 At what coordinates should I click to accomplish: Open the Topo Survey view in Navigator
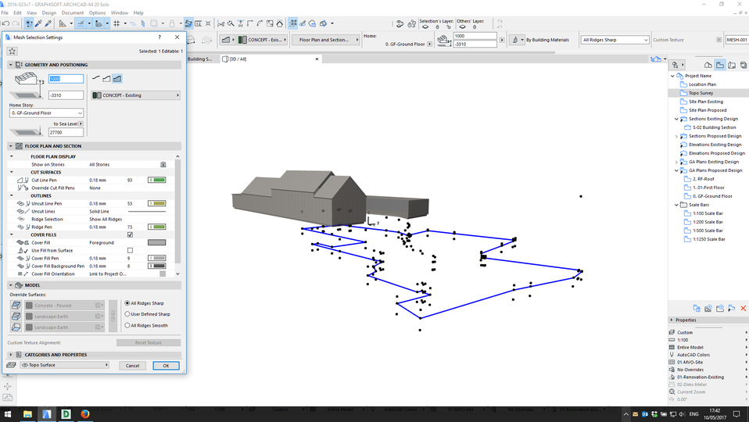tap(701, 93)
